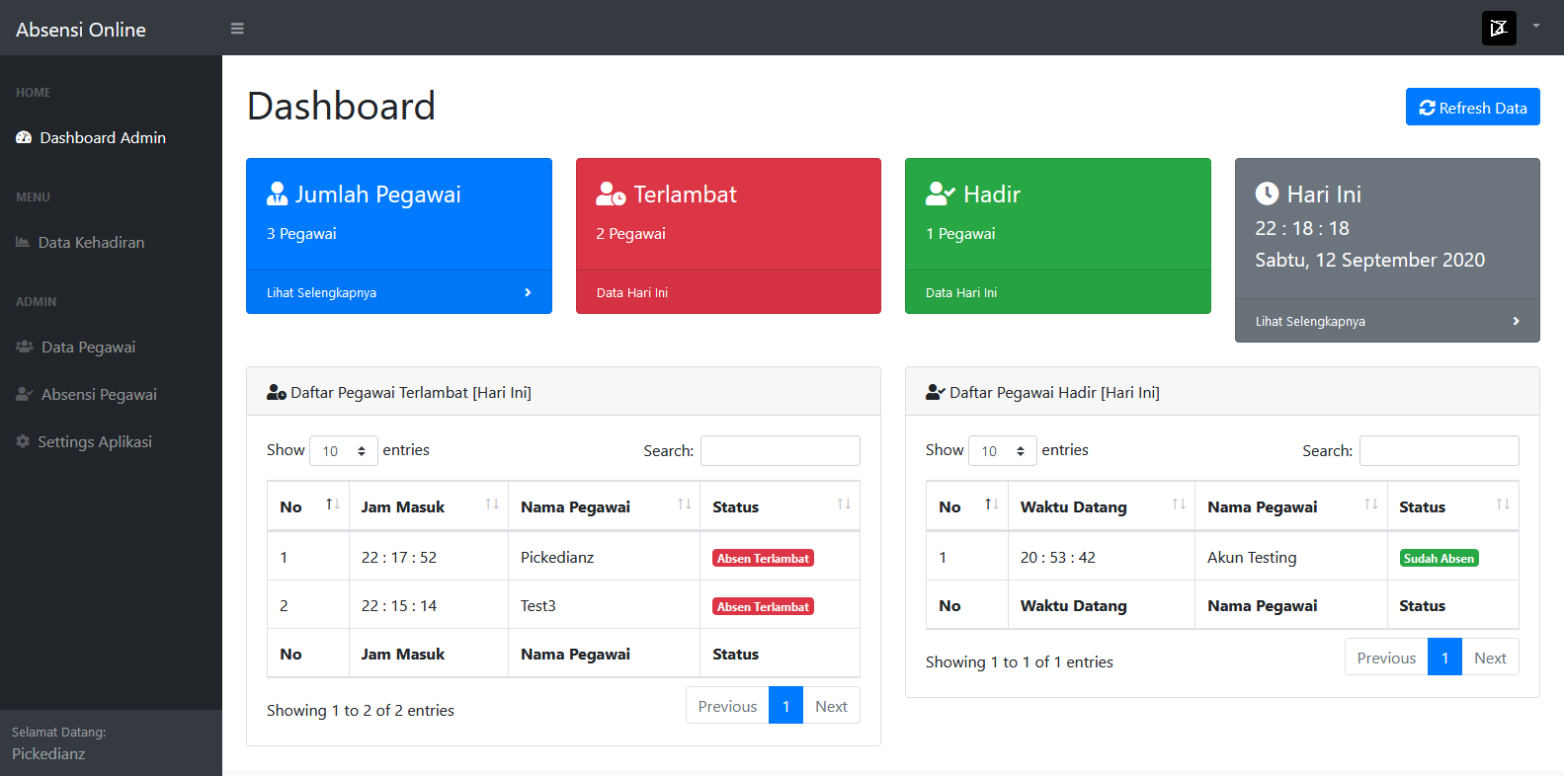The image size is (1564, 776).
Task: Open Dashboard Admin in the sidebar
Action: point(102,138)
